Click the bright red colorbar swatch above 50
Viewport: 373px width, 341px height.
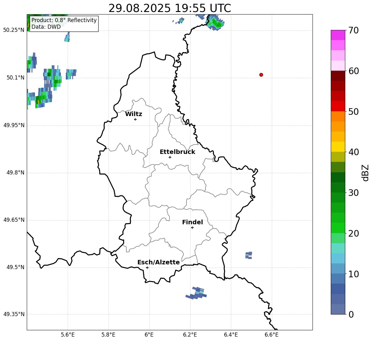tap(338, 106)
